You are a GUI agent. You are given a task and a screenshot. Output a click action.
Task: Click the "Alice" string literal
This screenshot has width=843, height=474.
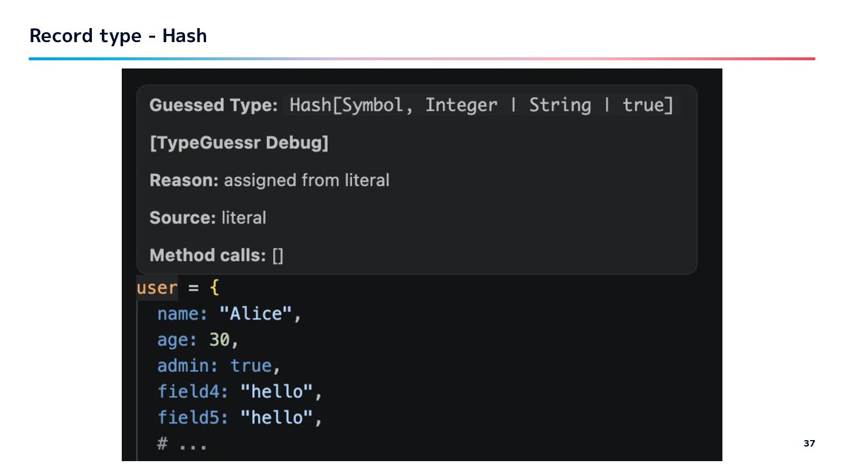[255, 314]
